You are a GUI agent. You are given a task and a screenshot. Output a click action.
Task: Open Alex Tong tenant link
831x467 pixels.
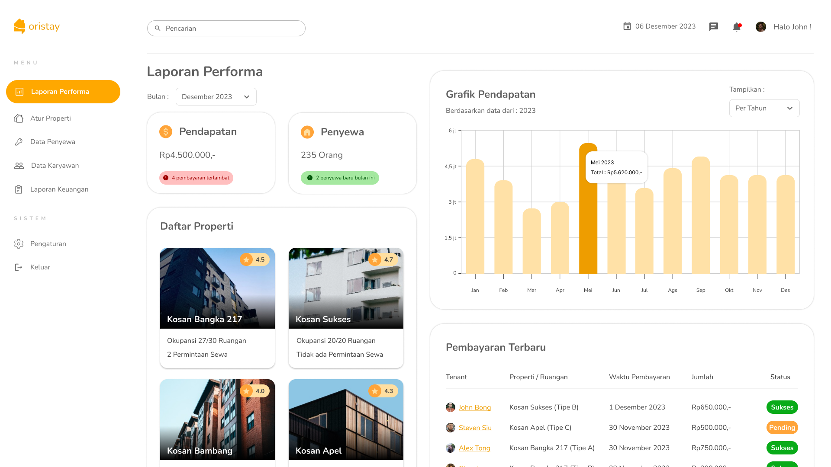pos(474,448)
